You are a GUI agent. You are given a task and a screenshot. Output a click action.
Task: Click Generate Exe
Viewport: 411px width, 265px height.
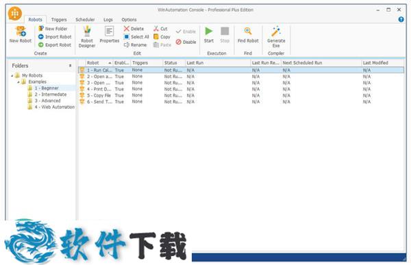[x=276, y=37]
